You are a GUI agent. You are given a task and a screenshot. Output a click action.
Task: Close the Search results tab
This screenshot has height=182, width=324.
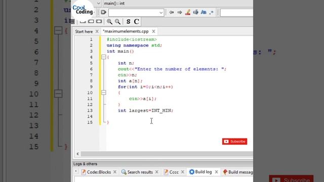tap(156, 172)
